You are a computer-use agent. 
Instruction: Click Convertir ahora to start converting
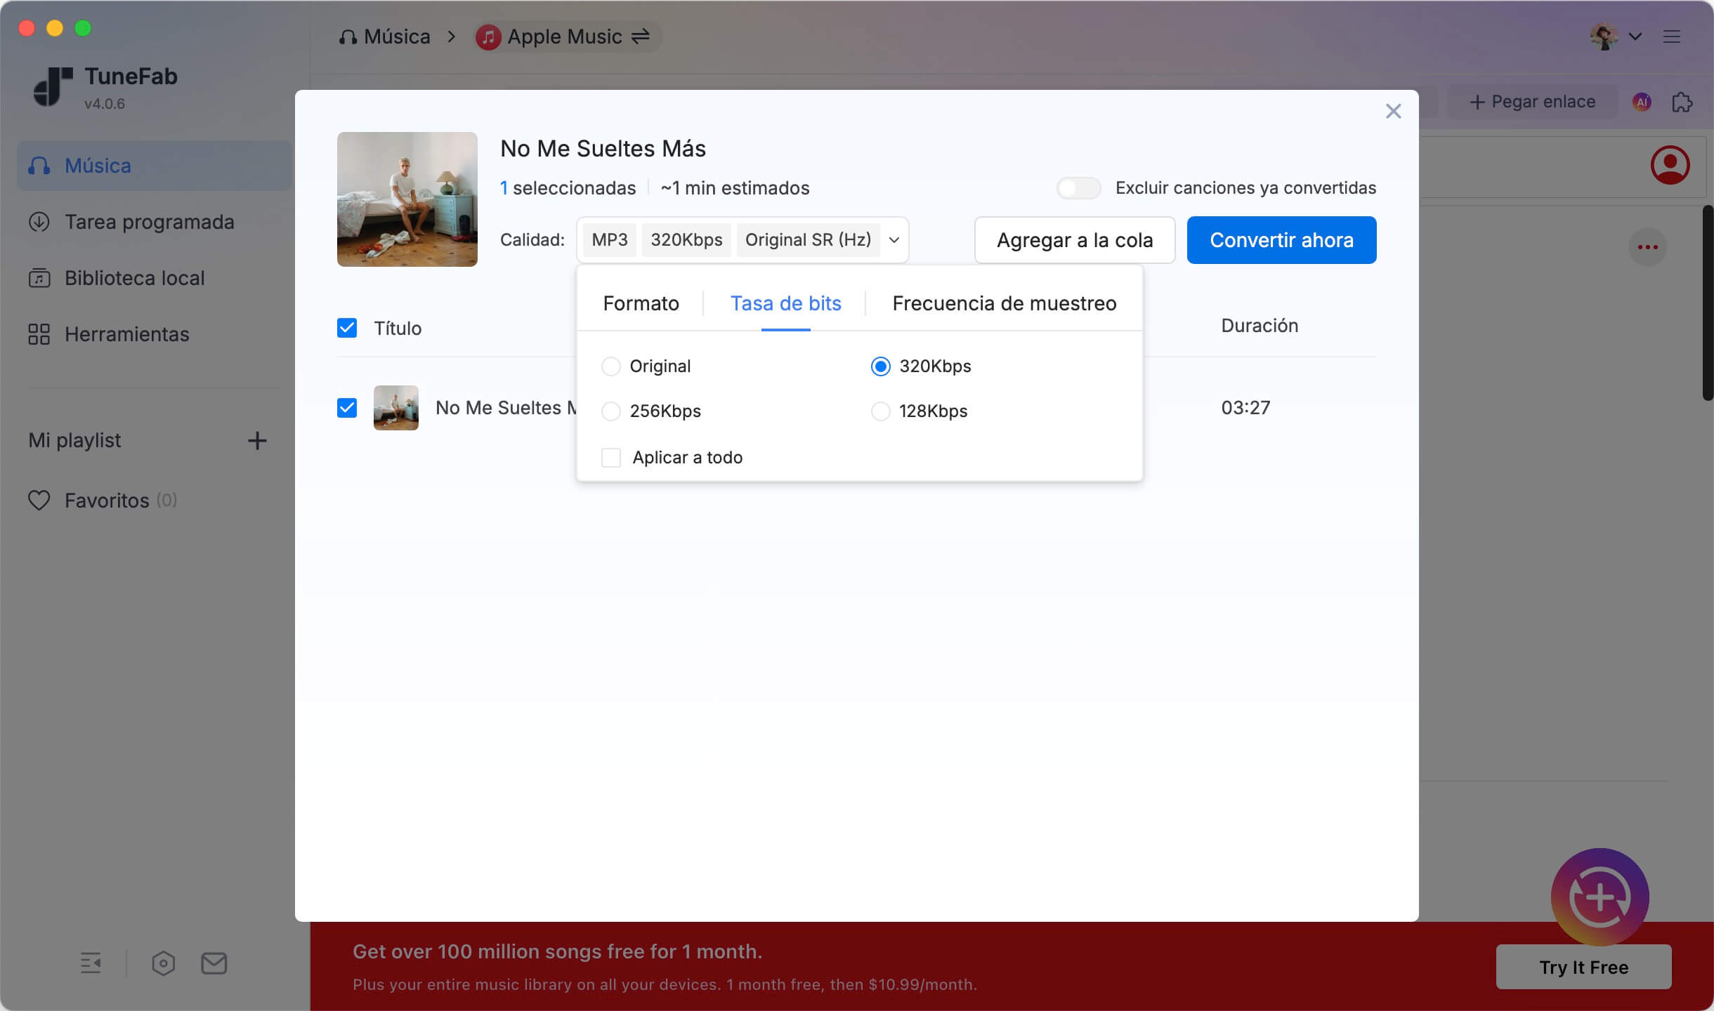point(1281,239)
